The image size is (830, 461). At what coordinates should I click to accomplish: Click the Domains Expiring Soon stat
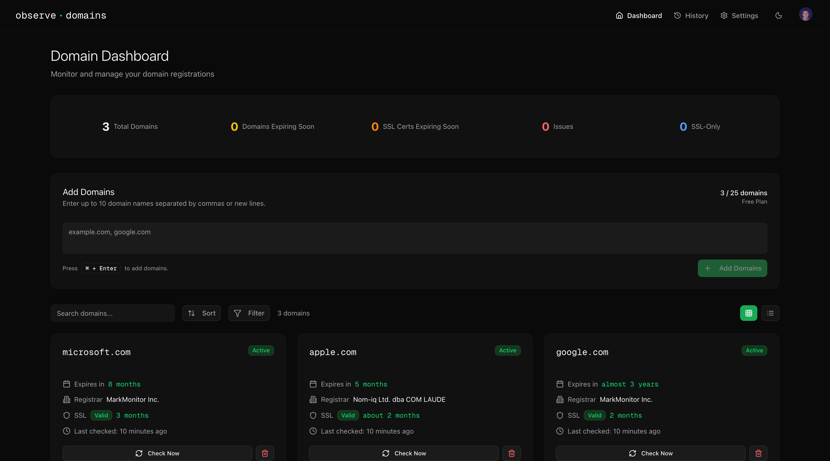273,126
